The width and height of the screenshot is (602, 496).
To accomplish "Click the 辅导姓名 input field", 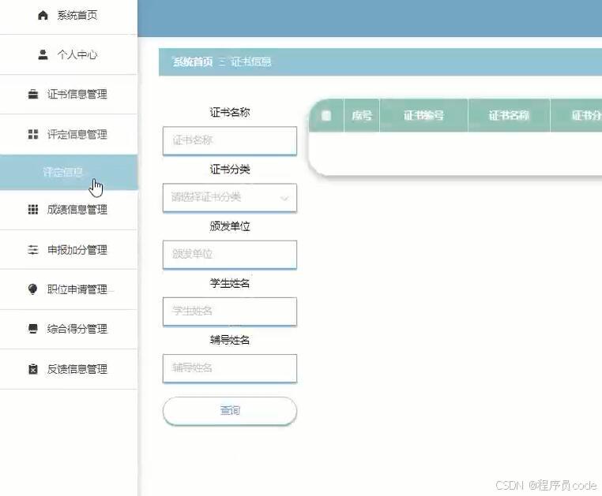I will 230,368.
